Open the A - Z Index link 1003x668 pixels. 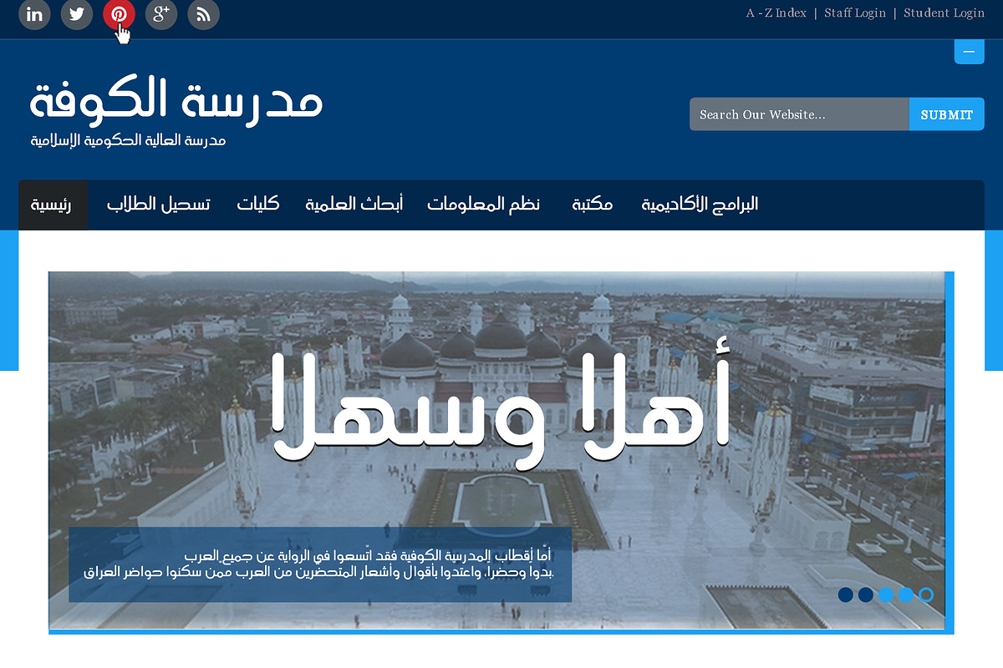tap(776, 13)
